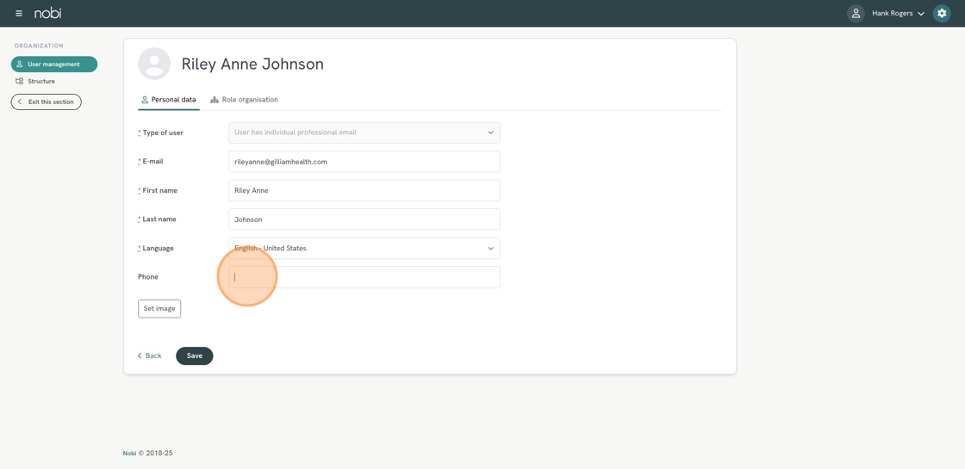Click the Personal data tab person icon
This screenshot has height=469, width=965.
point(145,100)
